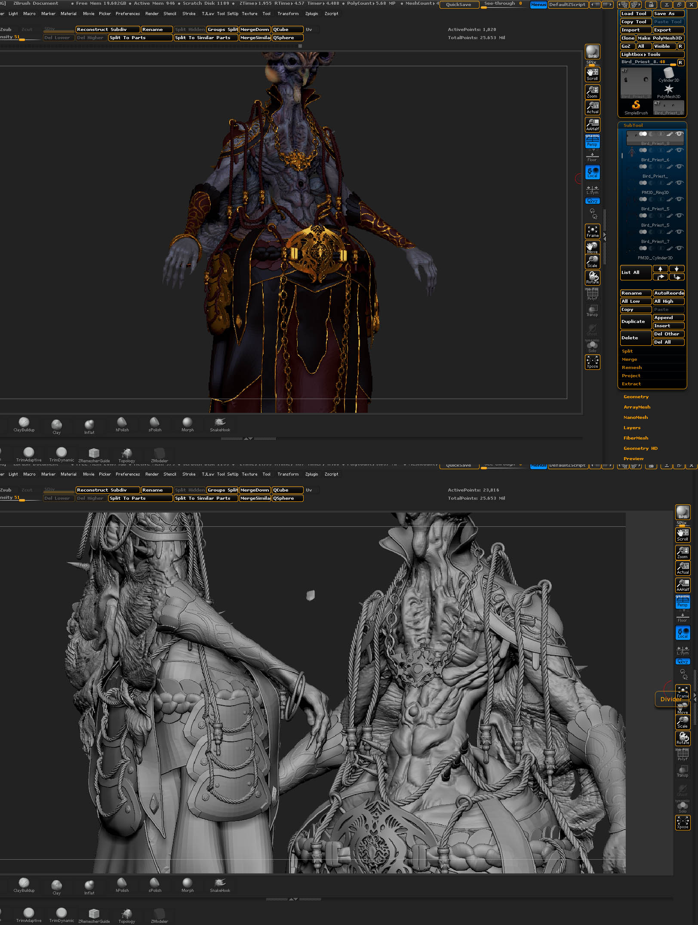Move subtool up with up-arrow button
The image size is (698, 925).
coord(660,269)
